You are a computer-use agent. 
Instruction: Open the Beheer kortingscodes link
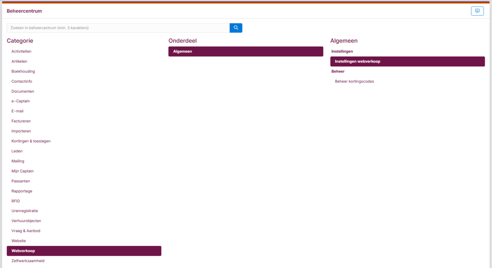354,81
